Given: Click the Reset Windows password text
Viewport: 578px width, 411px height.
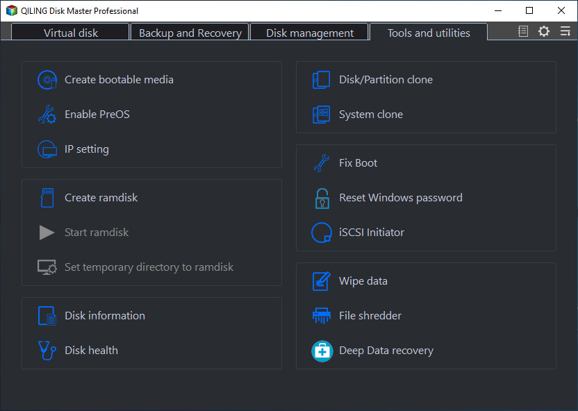Looking at the screenshot, I should tap(401, 198).
